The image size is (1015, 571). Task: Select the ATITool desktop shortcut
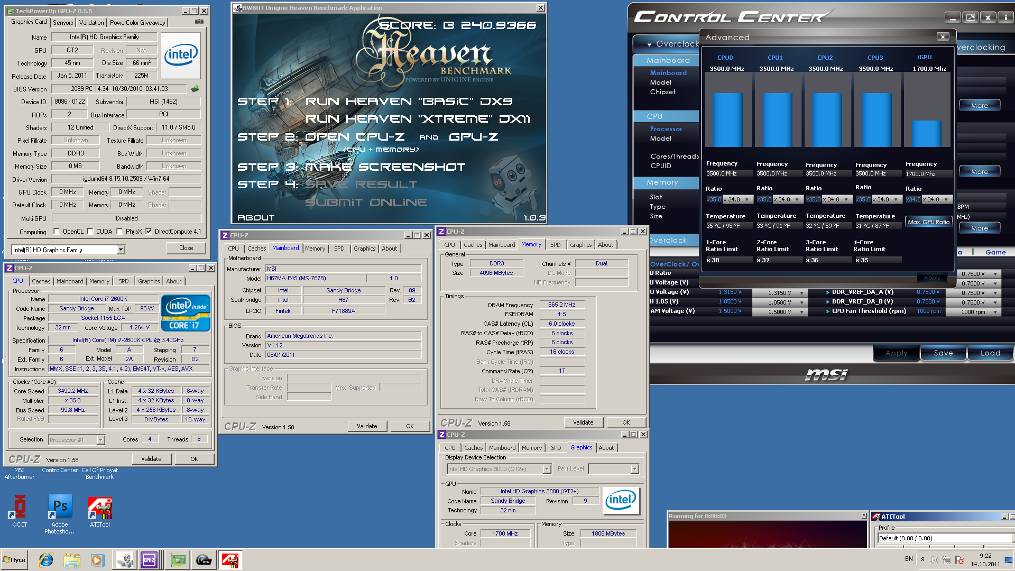(x=99, y=511)
